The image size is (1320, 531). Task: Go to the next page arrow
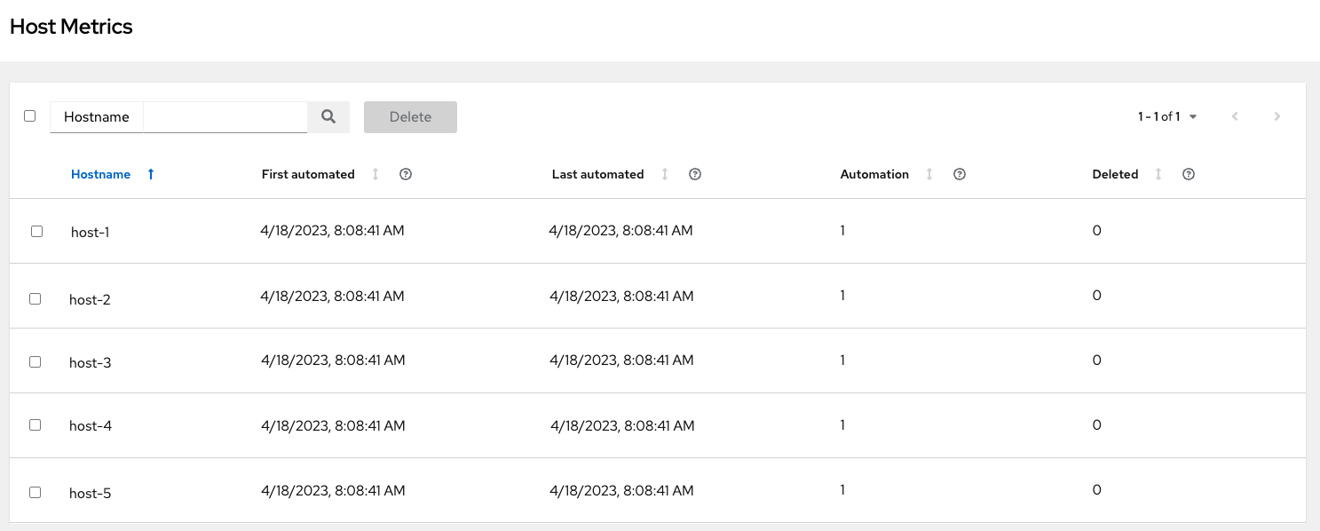[1277, 116]
